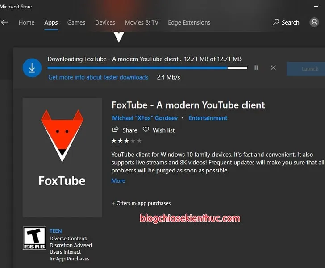This screenshot has height=268, width=325.
Task: Select the Apps tab
Action: [x=51, y=22]
